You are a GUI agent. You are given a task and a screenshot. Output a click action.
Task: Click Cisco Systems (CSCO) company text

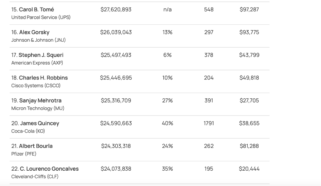point(36,85)
